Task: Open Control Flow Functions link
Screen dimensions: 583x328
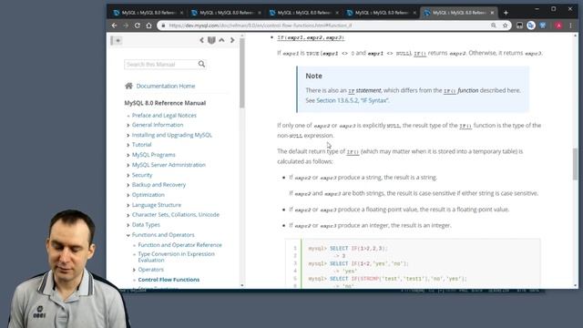Action: coord(169,280)
